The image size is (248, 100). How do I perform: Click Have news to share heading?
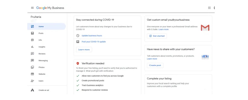[171, 49]
